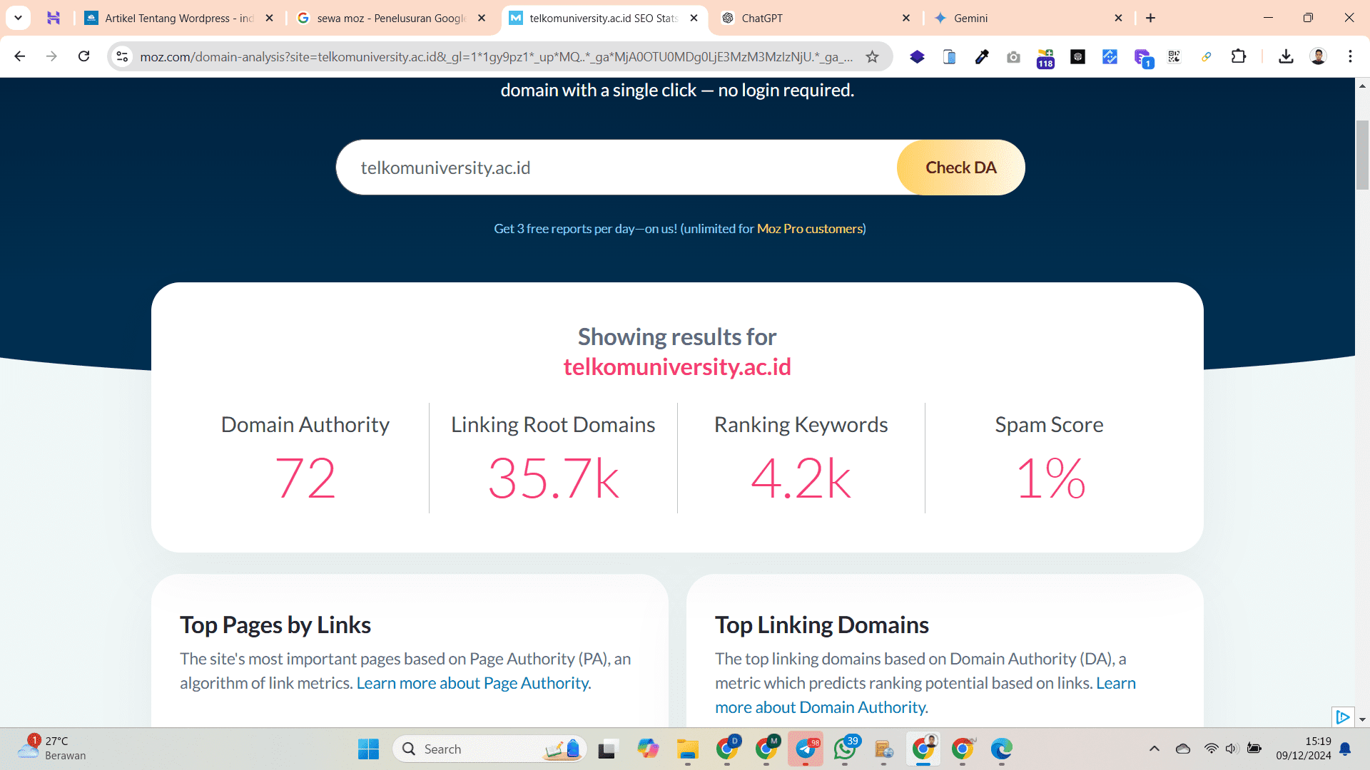Open the weather widget showing 27°C
The height and width of the screenshot is (770, 1370).
click(51, 749)
